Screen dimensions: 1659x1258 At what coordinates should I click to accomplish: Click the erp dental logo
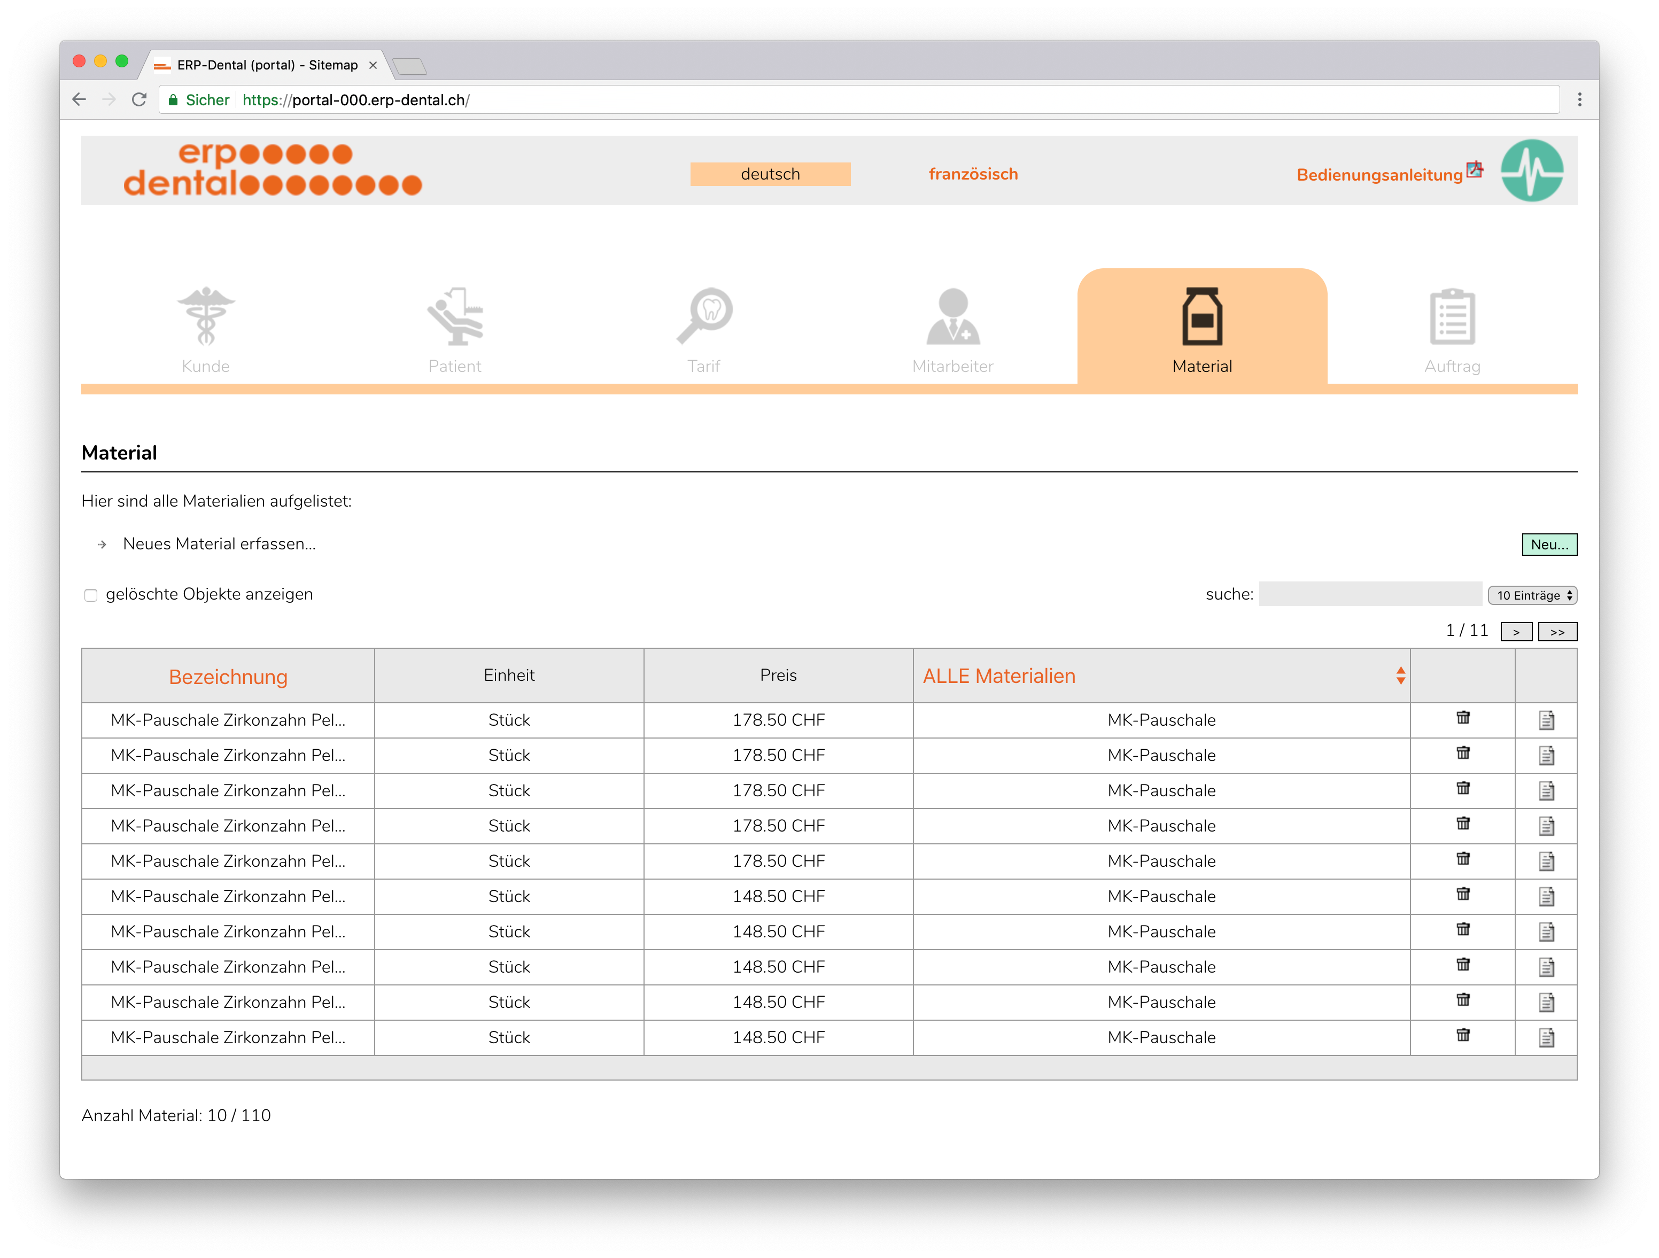tap(272, 169)
